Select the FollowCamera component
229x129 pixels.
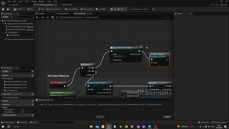click(14, 35)
